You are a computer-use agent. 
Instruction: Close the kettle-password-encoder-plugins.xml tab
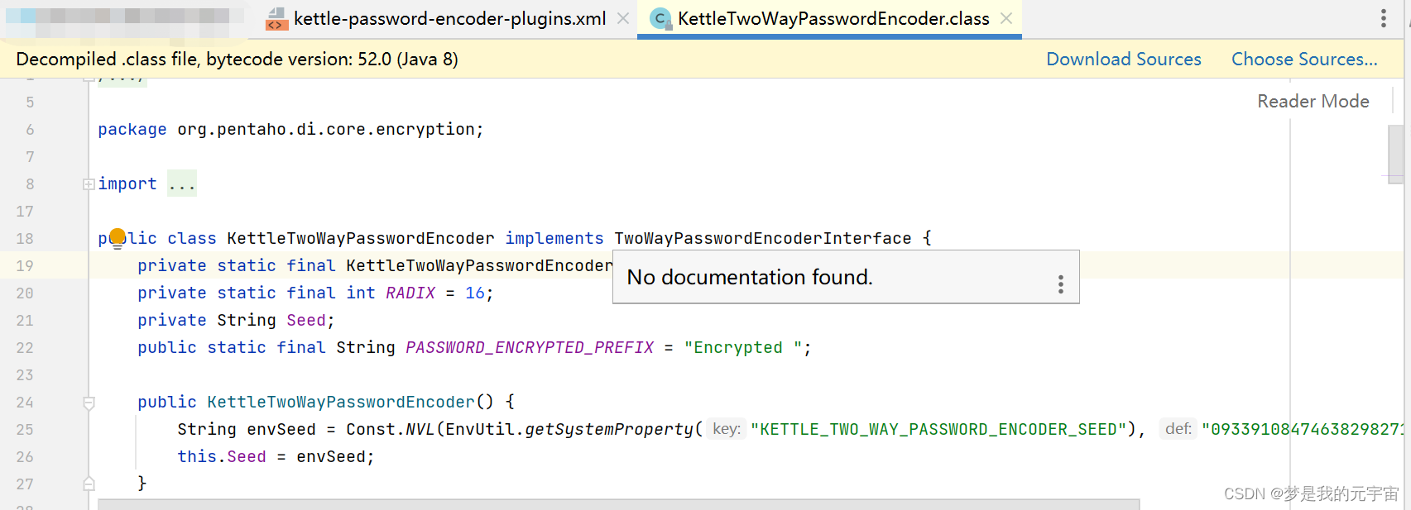(x=622, y=18)
